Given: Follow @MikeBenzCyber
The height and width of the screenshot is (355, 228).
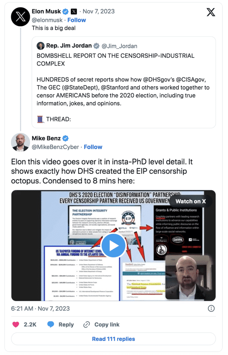Looking at the screenshot, I should pyautogui.click(x=93, y=147).
